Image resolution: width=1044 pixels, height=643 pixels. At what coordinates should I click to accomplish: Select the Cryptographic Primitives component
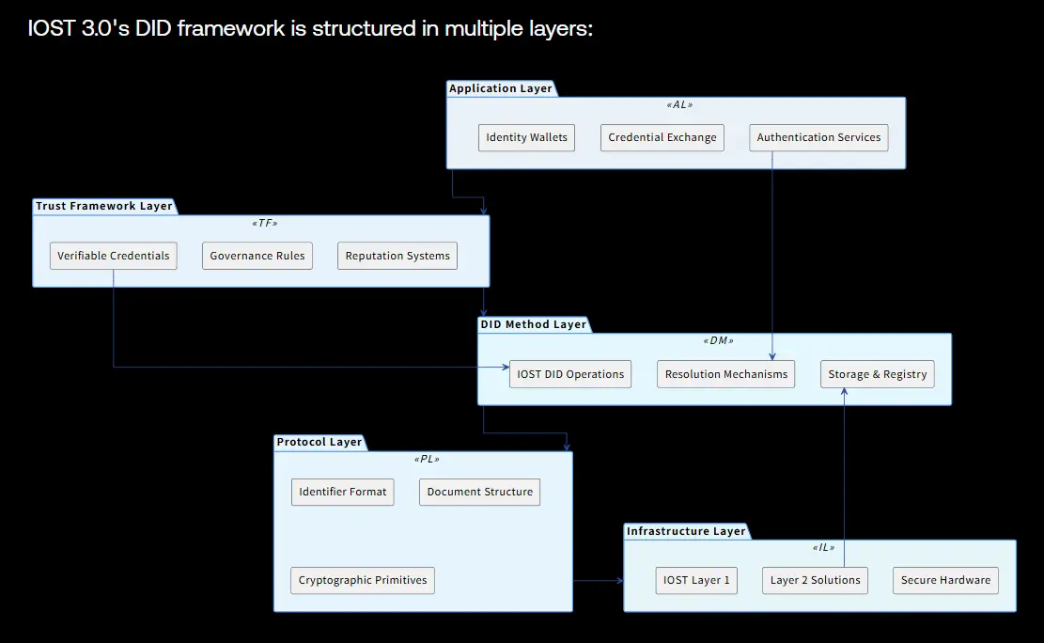coord(362,580)
